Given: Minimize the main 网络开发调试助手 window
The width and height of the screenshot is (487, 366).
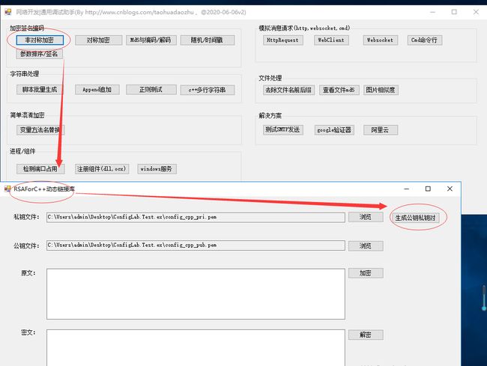Looking at the screenshot, I should tap(433, 12).
